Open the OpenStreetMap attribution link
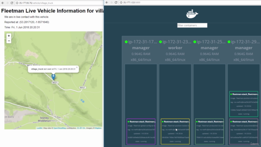The image size is (261, 147). [x=60, y=128]
